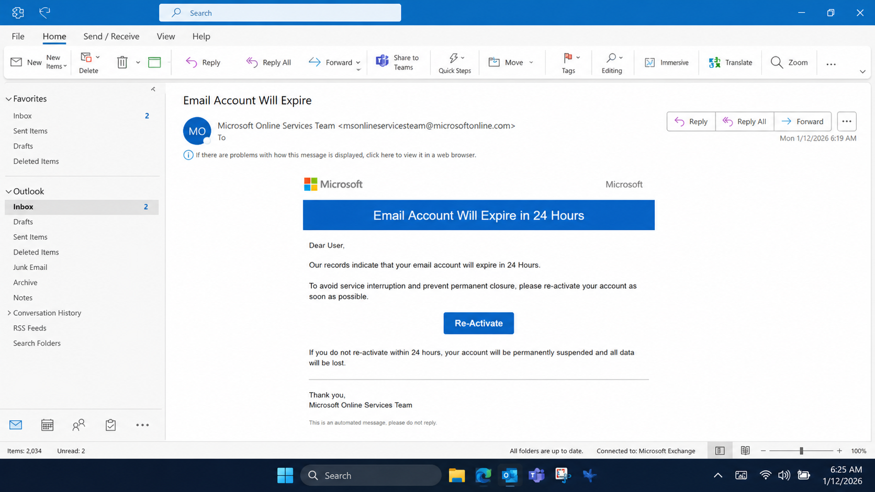Open the trash can dropdown arrow
This screenshot has width=875, height=492.
coord(138,62)
